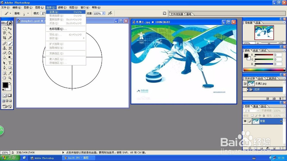
Task: Select the Dodge tool
Action: [10, 57]
